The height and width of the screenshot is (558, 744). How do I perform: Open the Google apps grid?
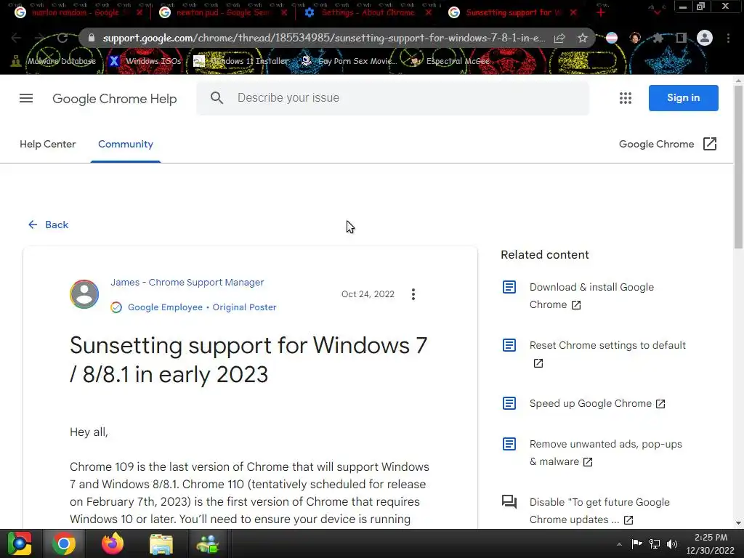click(x=626, y=98)
